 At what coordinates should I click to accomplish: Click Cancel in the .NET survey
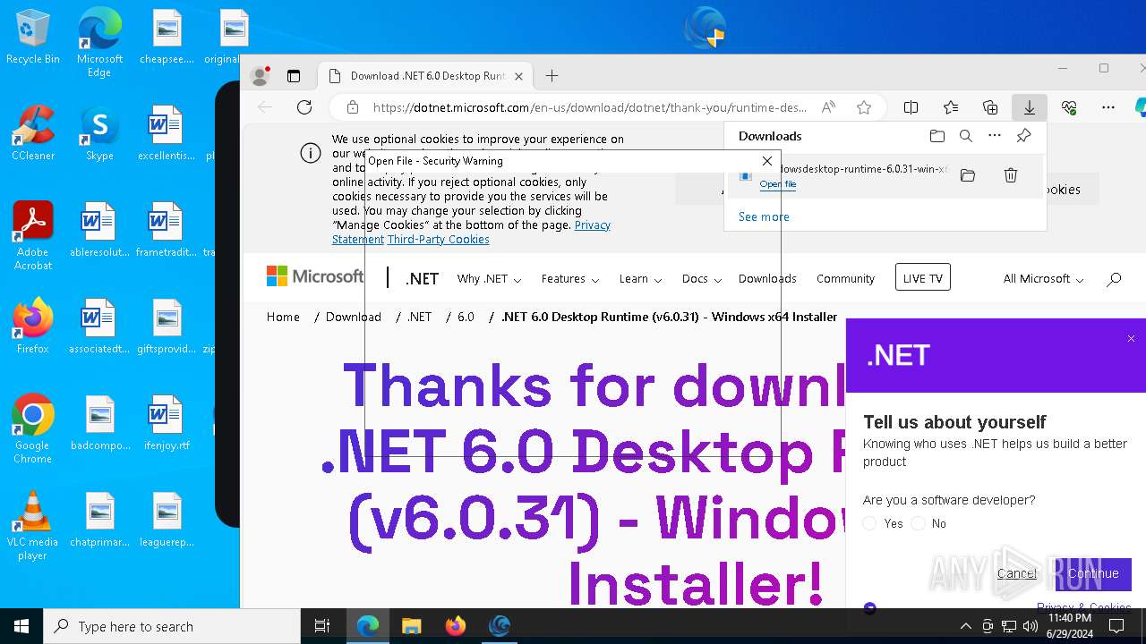pyautogui.click(x=1016, y=573)
